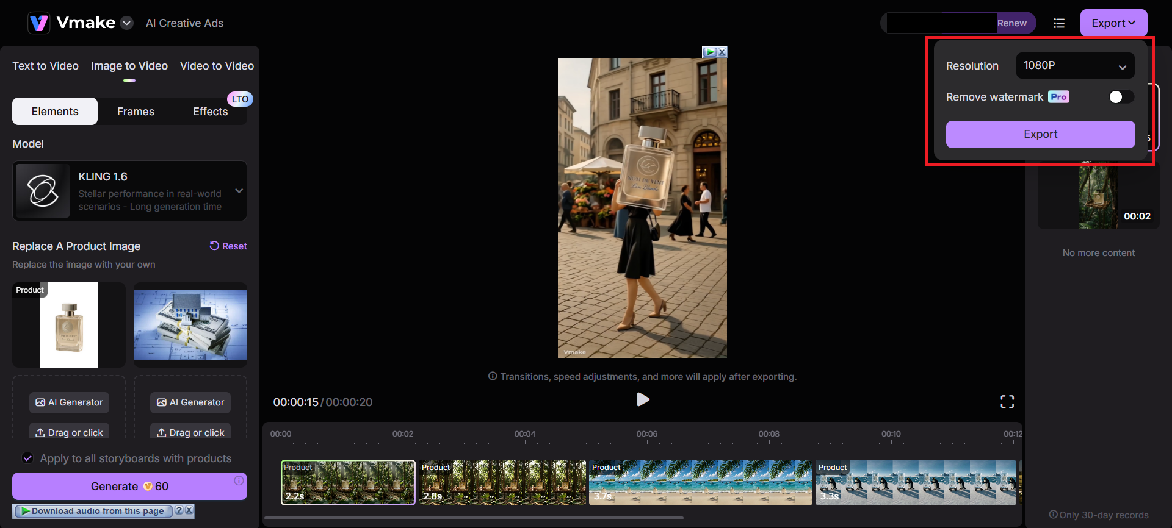Toggle the Remove watermark switch

coord(1121,97)
